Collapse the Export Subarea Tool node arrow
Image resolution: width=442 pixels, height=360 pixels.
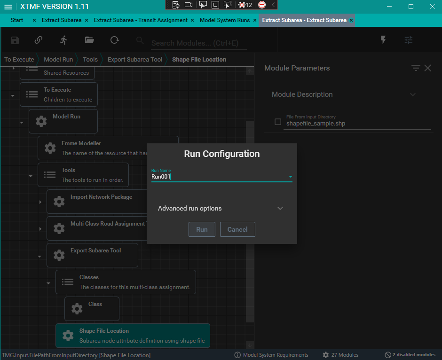point(39,257)
